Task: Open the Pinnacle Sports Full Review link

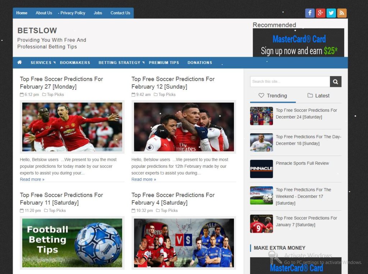Action: tap(302, 163)
